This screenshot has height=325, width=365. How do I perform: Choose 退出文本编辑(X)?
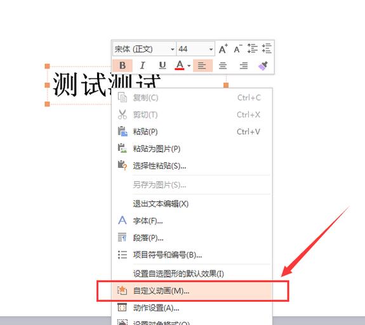[x=192, y=204]
